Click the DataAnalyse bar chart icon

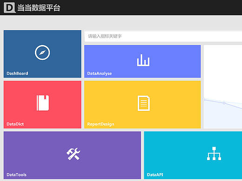pyautogui.click(x=143, y=60)
